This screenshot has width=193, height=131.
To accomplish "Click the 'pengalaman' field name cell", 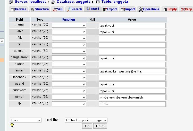I will [20, 58].
